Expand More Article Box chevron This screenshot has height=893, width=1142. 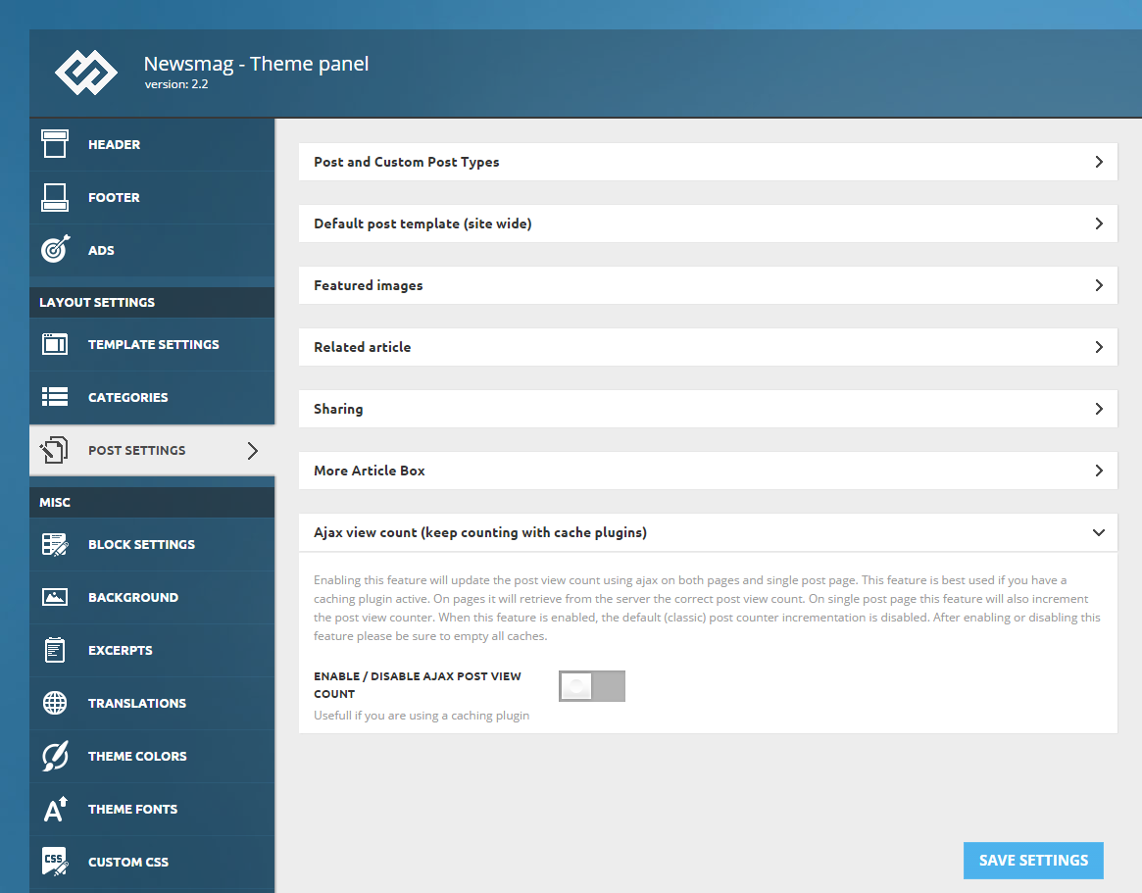tap(1099, 471)
